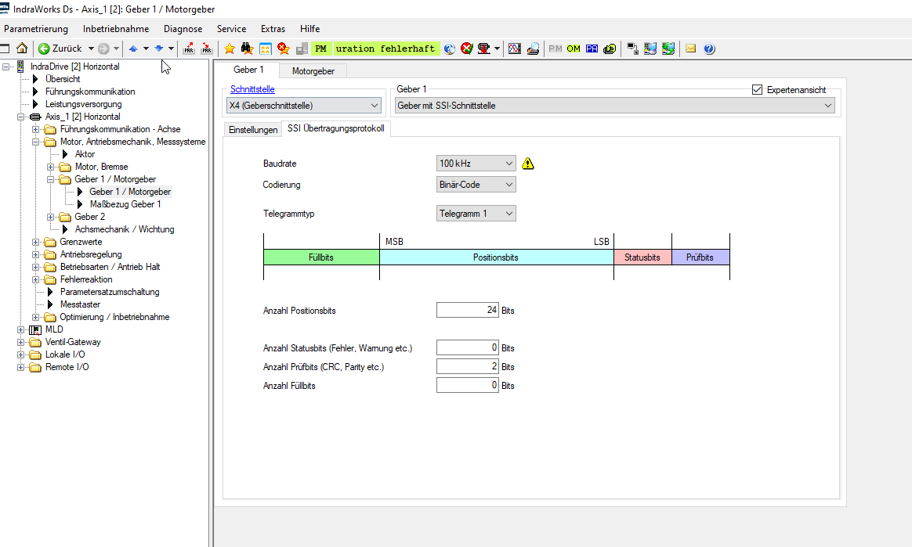Click the blue help question mark icon
Viewport: 912px width, 547px height.
coord(709,49)
